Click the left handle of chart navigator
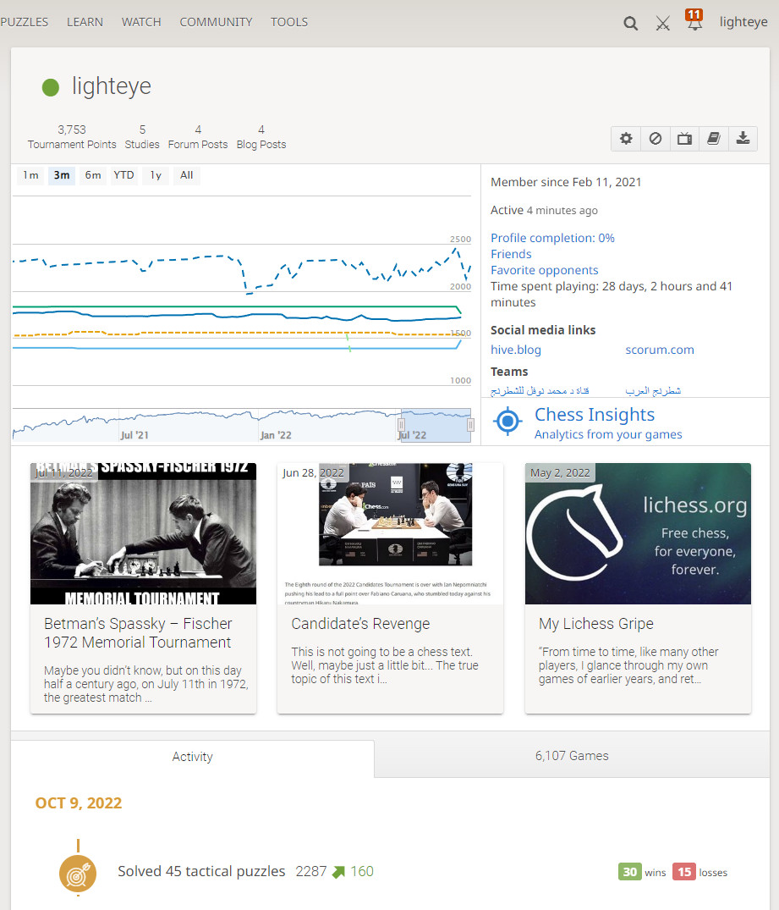The height and width of the screenshot is (910, 779). [401, 425]
